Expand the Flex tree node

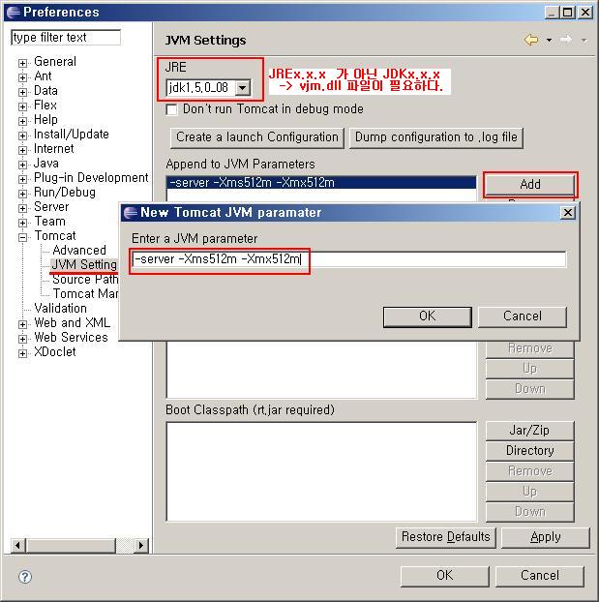point(22,106)
